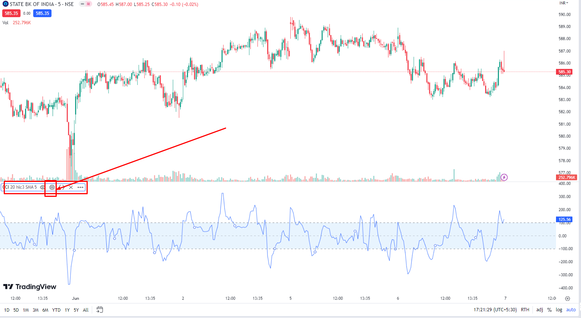Viewport: 581px width, 318px height.
Task: Click the current price label 585.30
Action: 564,72
